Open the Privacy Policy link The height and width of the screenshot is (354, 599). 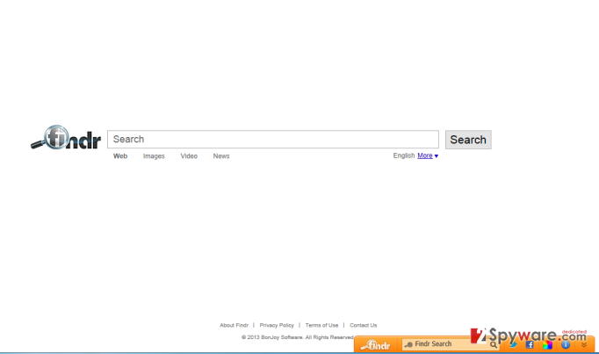click(x=277, y=325)
